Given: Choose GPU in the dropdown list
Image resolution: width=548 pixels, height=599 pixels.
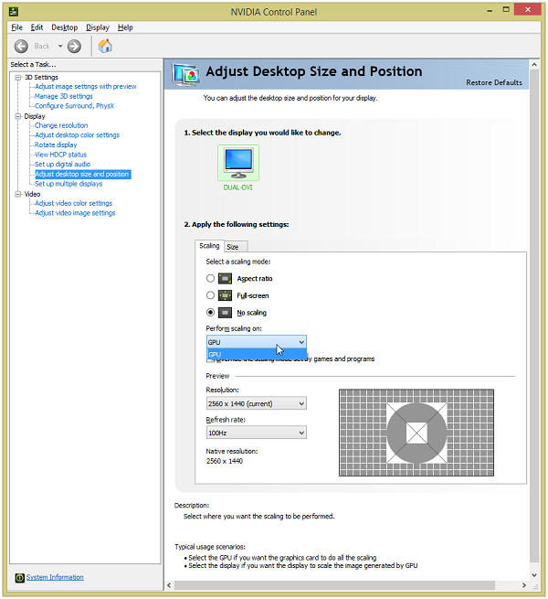Looking at the screenshot, I should 257,354.
